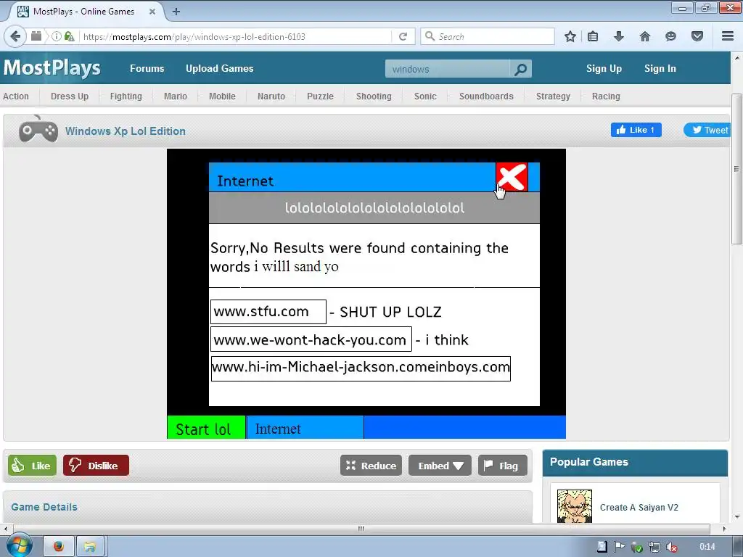Open the Windows Start orb

click(x=19, y=545)
